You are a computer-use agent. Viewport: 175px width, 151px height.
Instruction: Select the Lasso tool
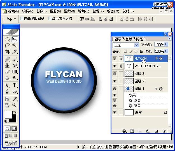(x=7, y=45)
